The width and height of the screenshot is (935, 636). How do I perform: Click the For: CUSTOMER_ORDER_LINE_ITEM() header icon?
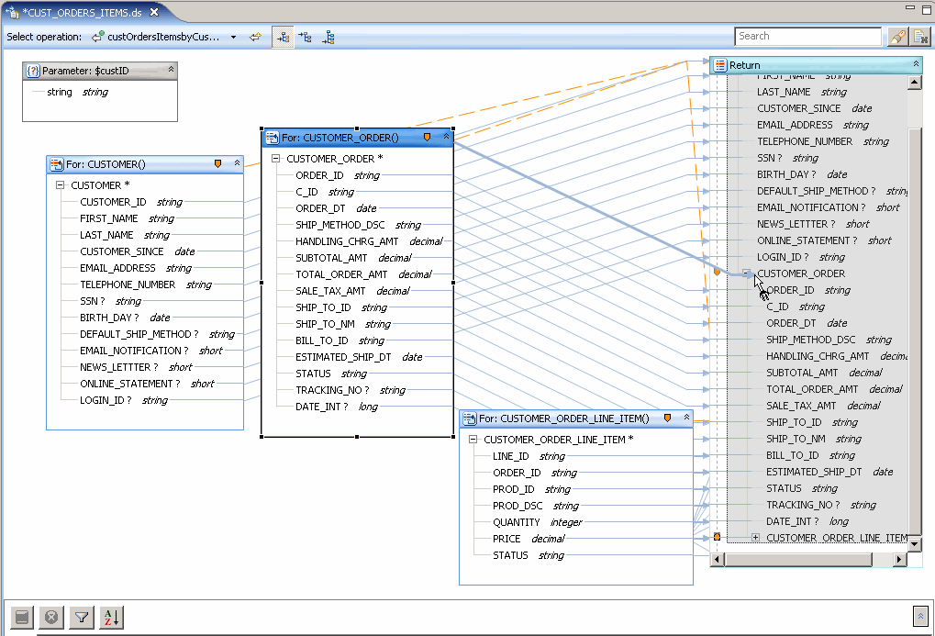point(470,418)
